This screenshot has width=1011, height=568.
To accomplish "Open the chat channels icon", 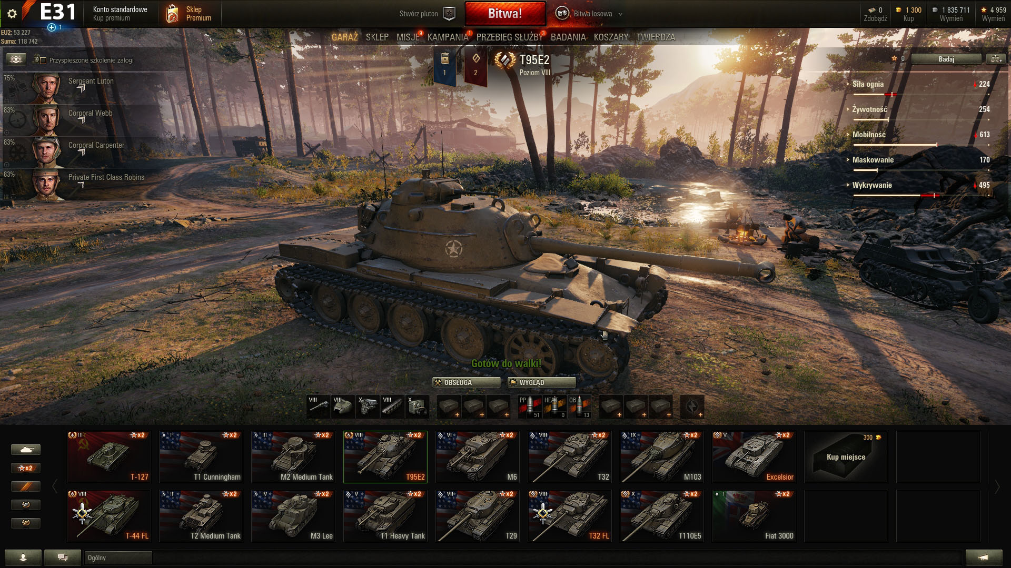I will click(x=63, y=557).
